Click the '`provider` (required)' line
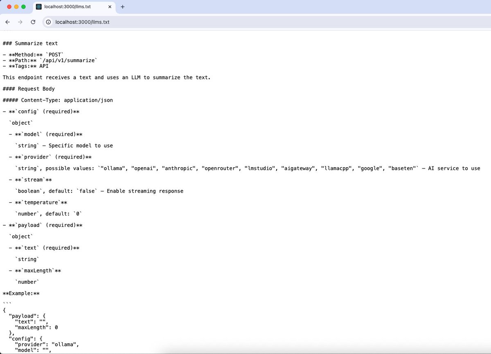The width and height of the screenshot is (491, 354). click(50, 157)
